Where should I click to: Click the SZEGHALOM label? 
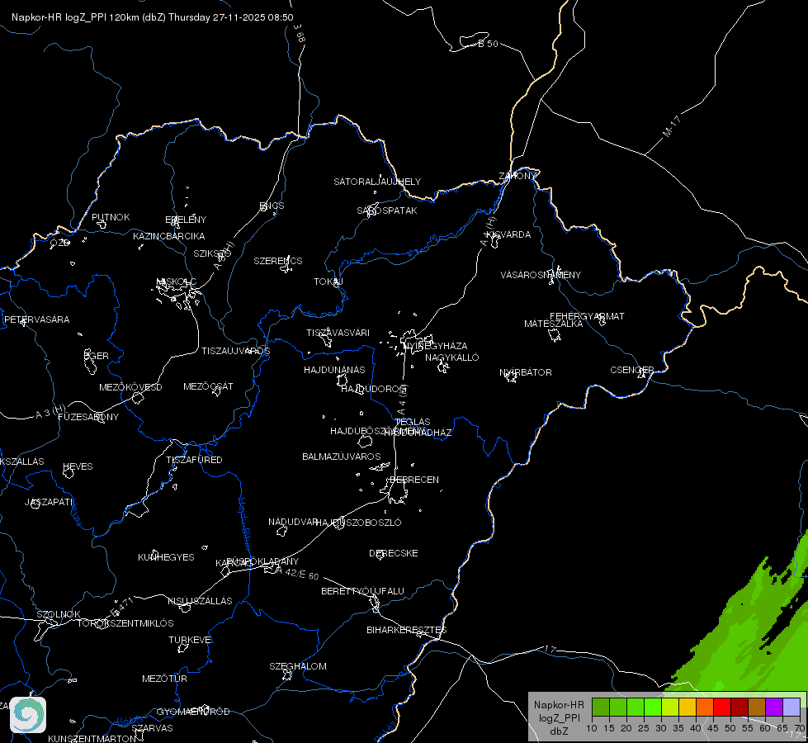[298, 666]
